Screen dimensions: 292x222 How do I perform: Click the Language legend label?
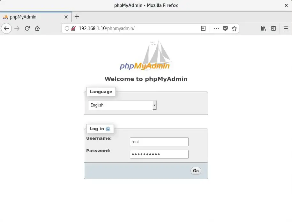pyautogui.click(x=101, y=92)
